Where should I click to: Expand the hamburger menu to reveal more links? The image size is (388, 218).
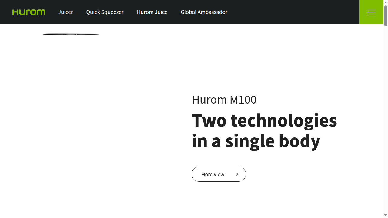[371, 12]
